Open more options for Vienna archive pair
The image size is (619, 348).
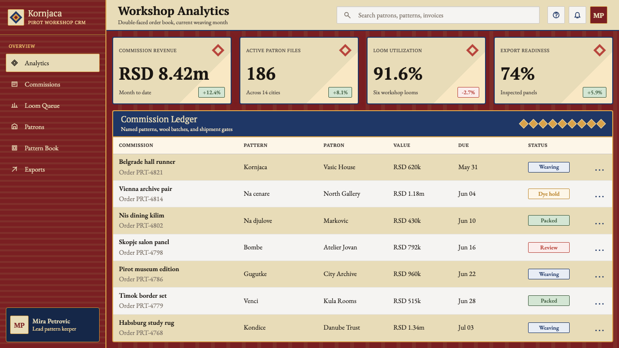tap(600, 197)
